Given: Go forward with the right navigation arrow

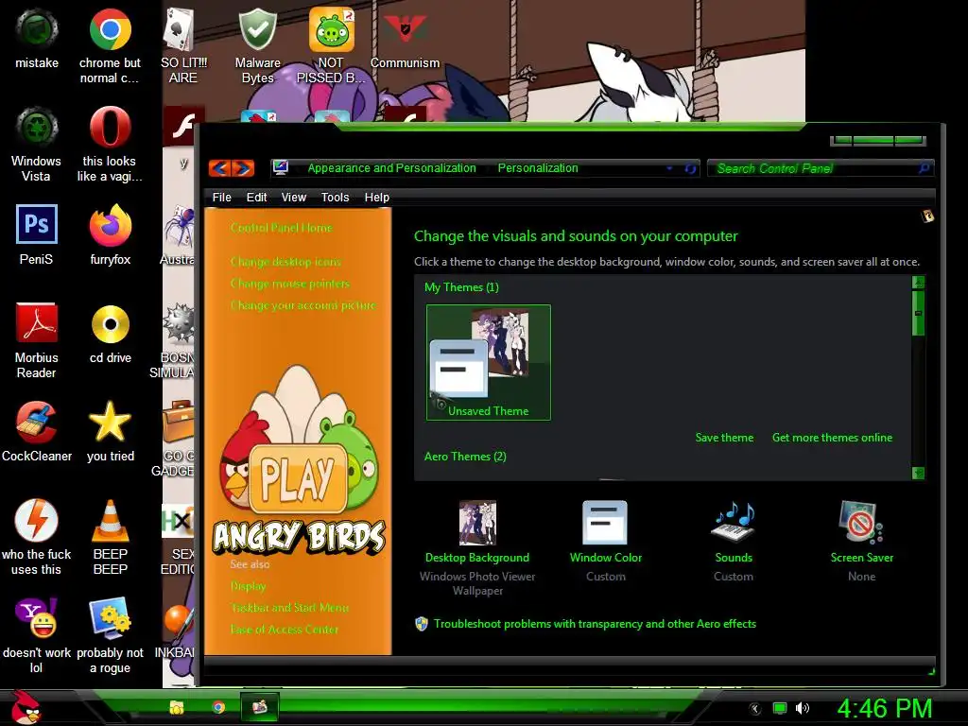Looking at the screenshot, I should click(x=243, y=168).
